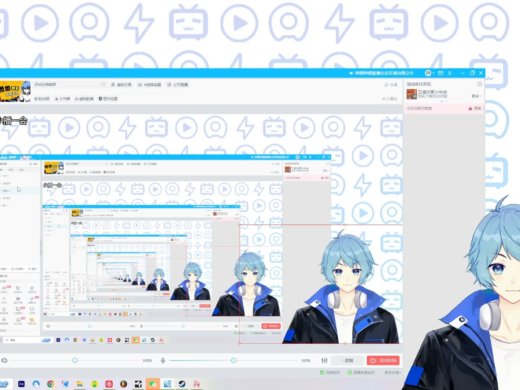The width and height of the screenshot is (520, 390).
Task: Open Steam from taskbar
Action: 182,384
